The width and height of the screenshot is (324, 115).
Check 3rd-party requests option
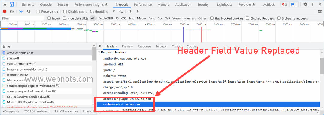(279, 18)
